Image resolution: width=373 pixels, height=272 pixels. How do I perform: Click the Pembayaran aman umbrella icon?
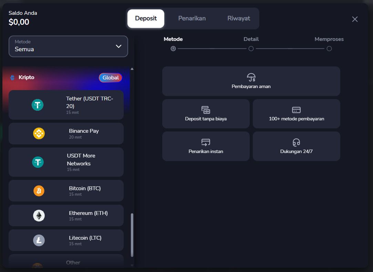(x=251, y=77)
